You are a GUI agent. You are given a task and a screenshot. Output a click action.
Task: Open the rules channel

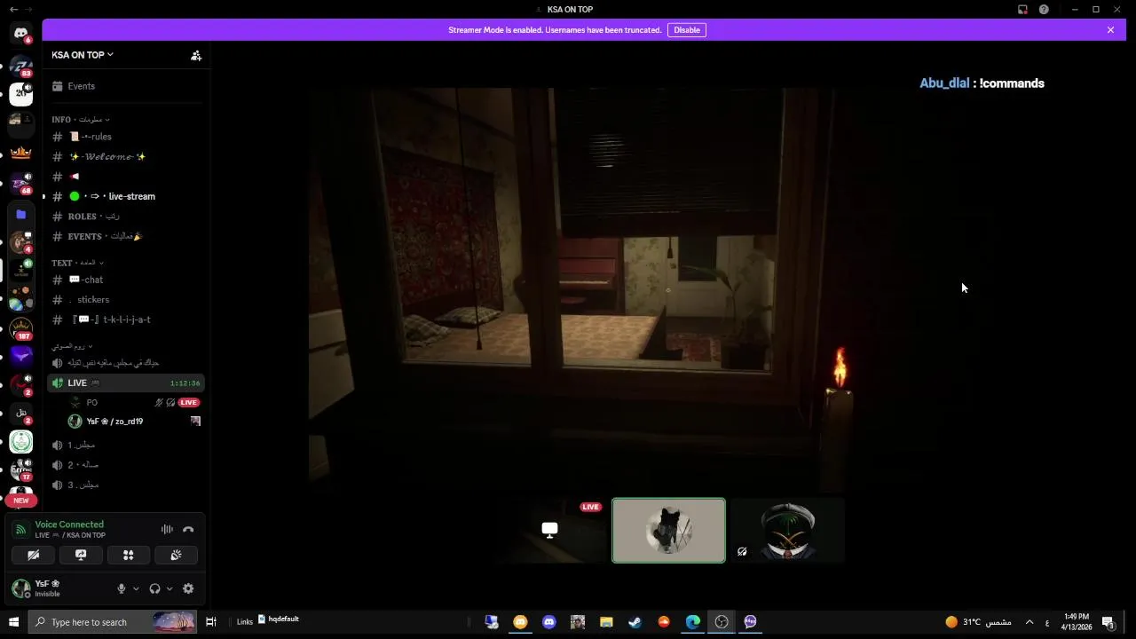pyautogui.click(x=126, y=137)
